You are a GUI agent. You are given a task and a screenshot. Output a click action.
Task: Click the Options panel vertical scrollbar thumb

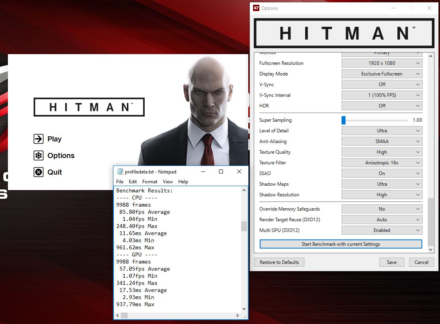click(x=431, y=222)
